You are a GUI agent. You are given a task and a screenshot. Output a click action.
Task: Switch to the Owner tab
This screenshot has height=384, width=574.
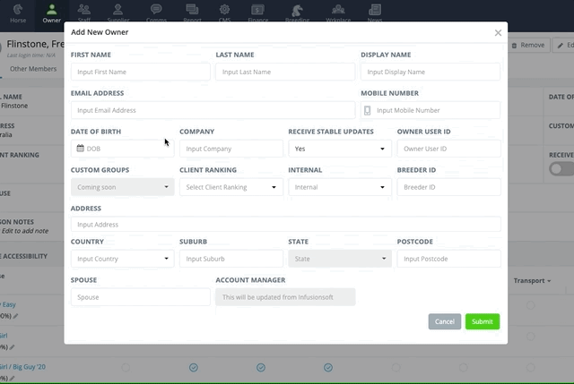[x=51, y=12]
